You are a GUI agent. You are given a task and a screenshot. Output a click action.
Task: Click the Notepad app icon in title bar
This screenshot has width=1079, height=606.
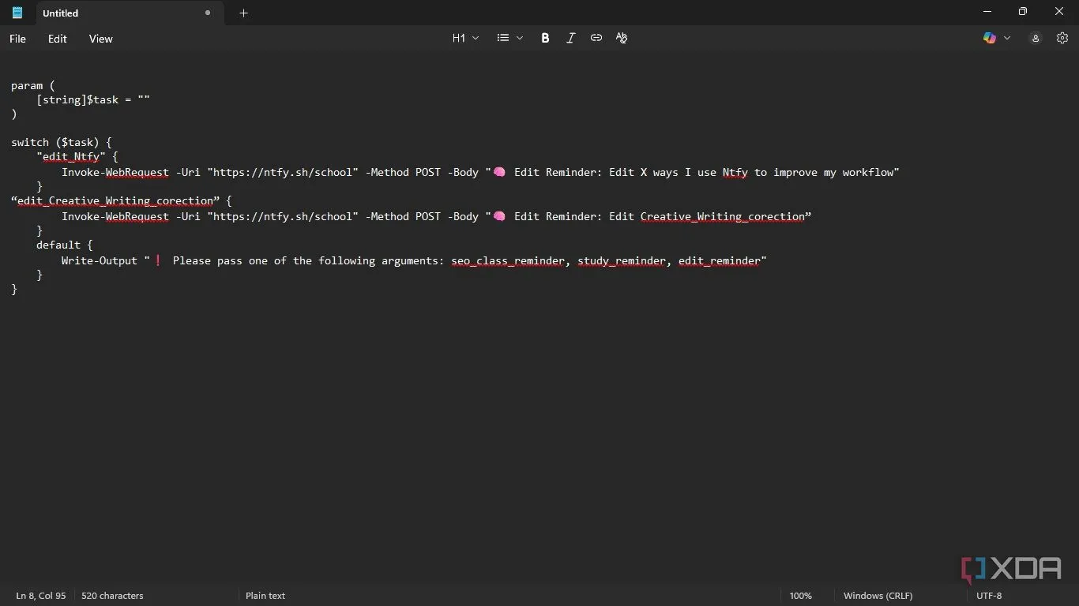point(17,13)
